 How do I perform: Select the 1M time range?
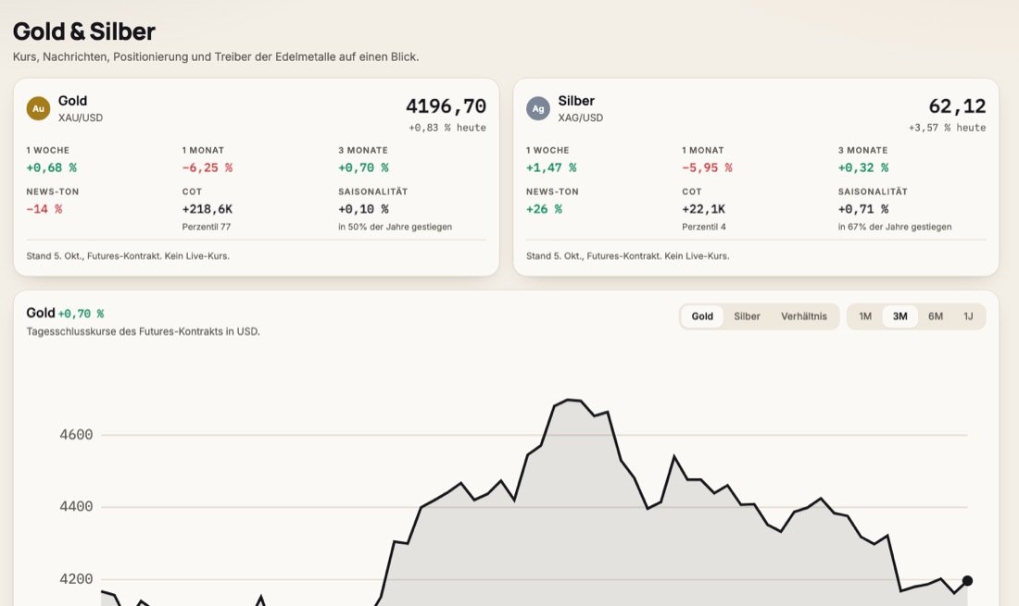pyautogui.click(x=865, y=316)
